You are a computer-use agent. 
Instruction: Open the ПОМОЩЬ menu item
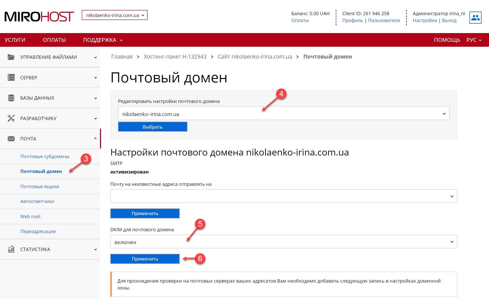tap(447, 40)
